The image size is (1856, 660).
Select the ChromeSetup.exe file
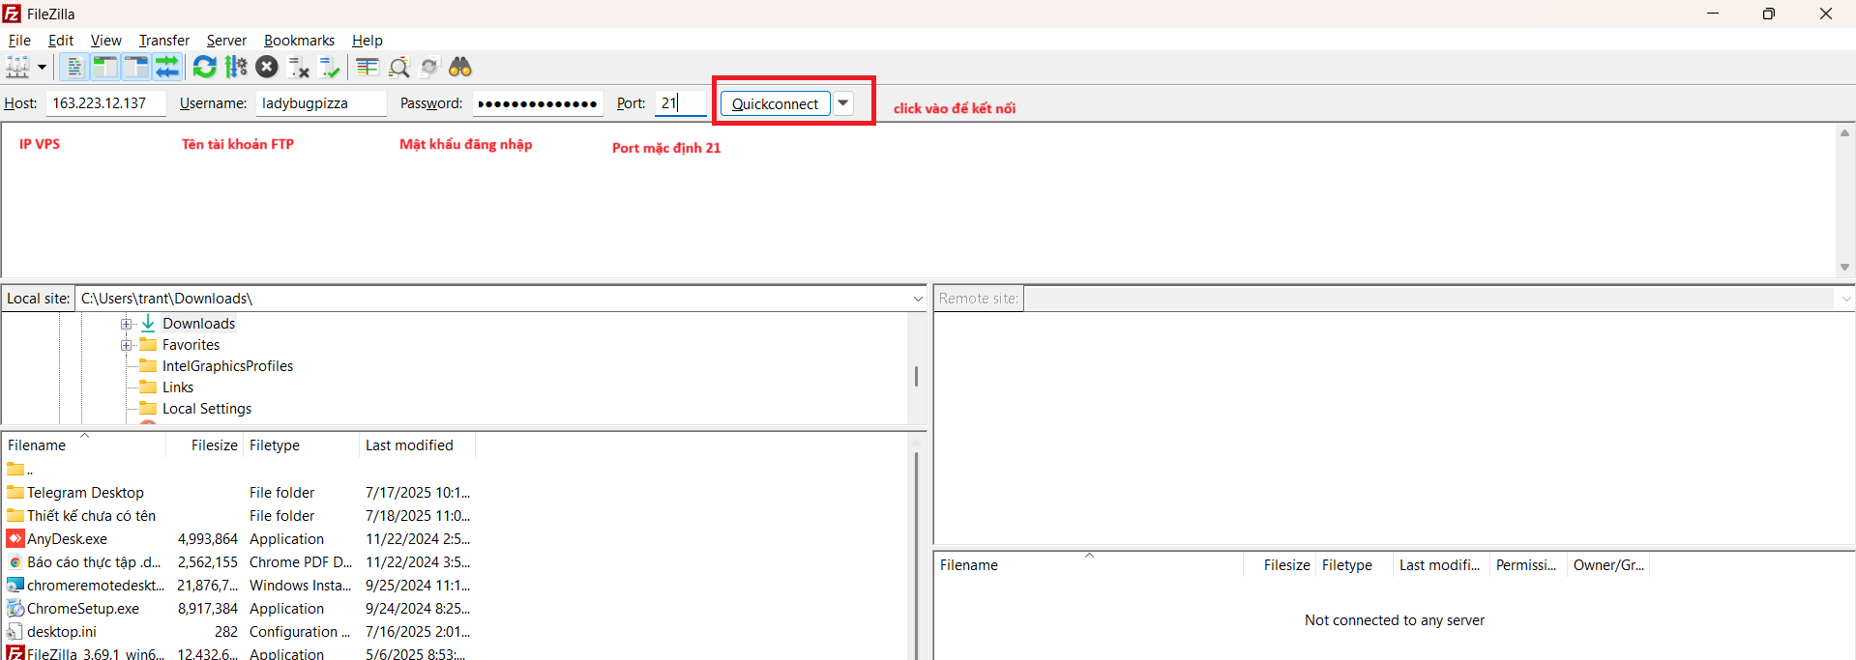(x=238, y=609)
